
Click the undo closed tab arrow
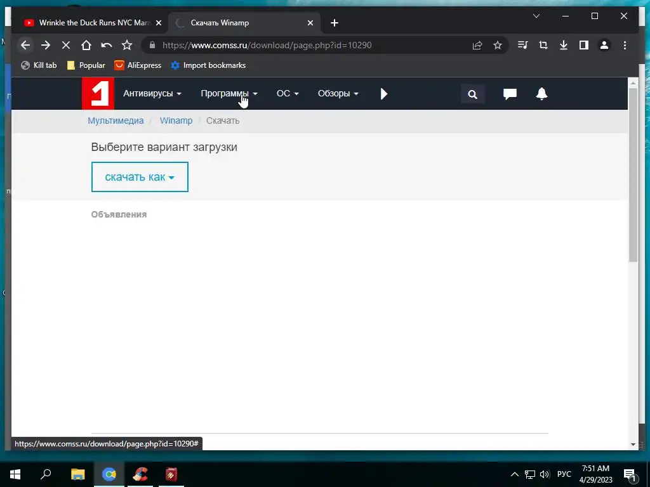[107, 45]
